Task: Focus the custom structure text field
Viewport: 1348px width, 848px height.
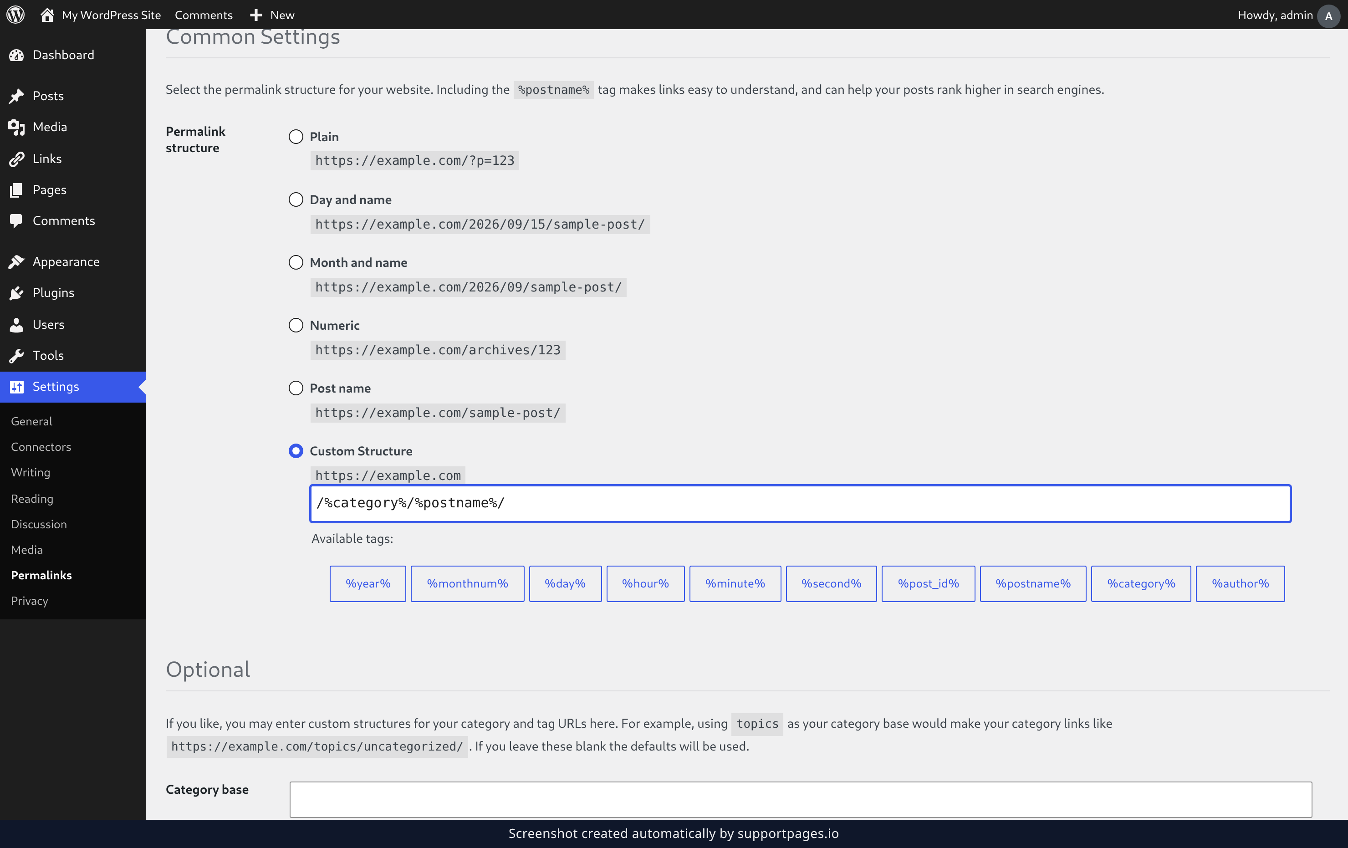Action: (801, 504)
